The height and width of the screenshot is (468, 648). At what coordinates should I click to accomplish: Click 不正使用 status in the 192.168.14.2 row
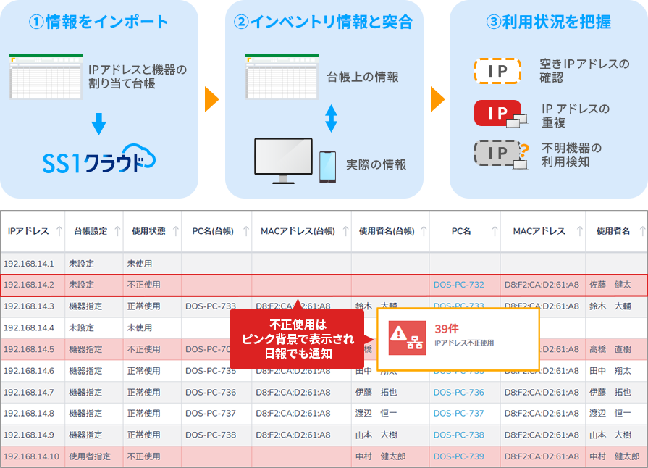point(143,285)
